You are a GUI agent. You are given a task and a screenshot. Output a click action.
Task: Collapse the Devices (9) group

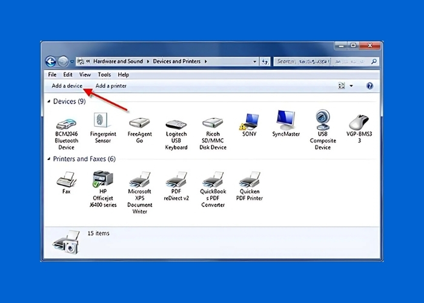point(49,102)
